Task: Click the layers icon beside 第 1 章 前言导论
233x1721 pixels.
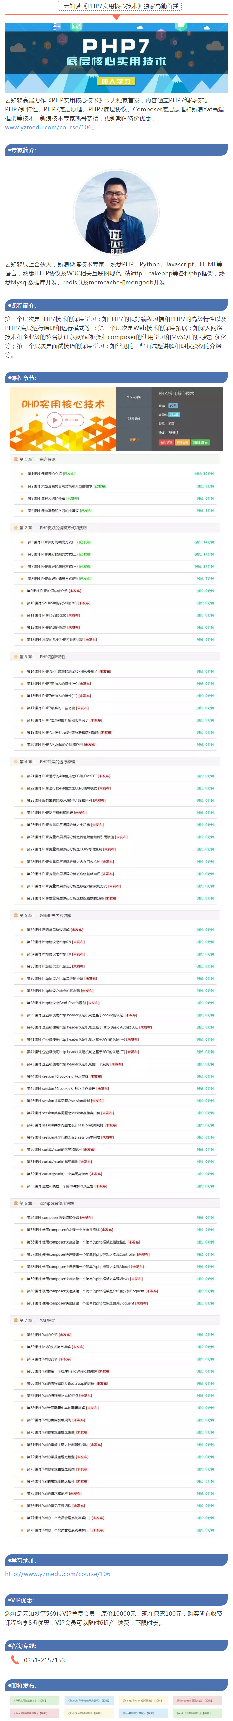Action: pyautogui.click(x=15, y=459)
